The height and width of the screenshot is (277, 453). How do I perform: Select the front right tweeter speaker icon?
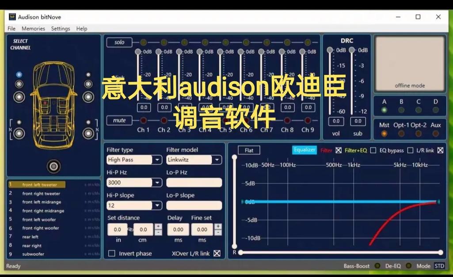88,75
